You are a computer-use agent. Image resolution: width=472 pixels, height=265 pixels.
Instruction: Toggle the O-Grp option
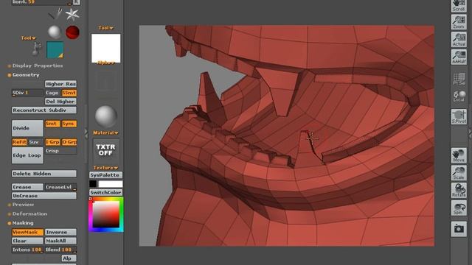coord(69,142)
